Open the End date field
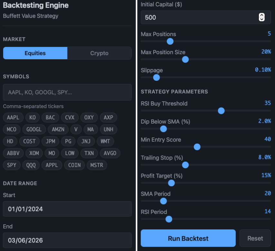 (x=67, y=240)
